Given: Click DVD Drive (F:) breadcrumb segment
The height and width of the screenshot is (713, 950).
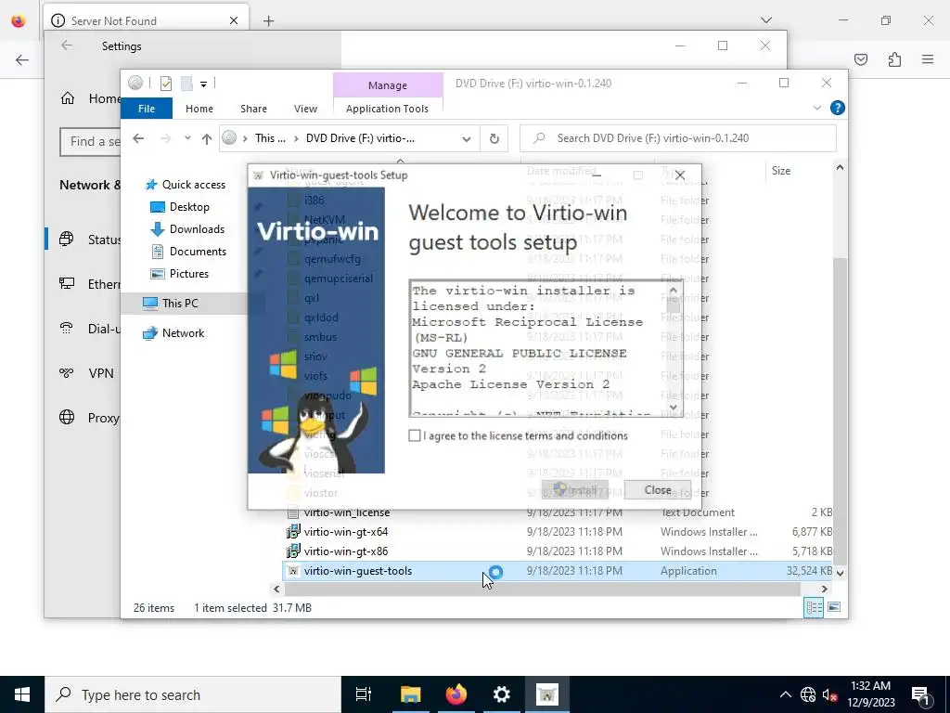Looking at the screenshot, I should [360, 138].
